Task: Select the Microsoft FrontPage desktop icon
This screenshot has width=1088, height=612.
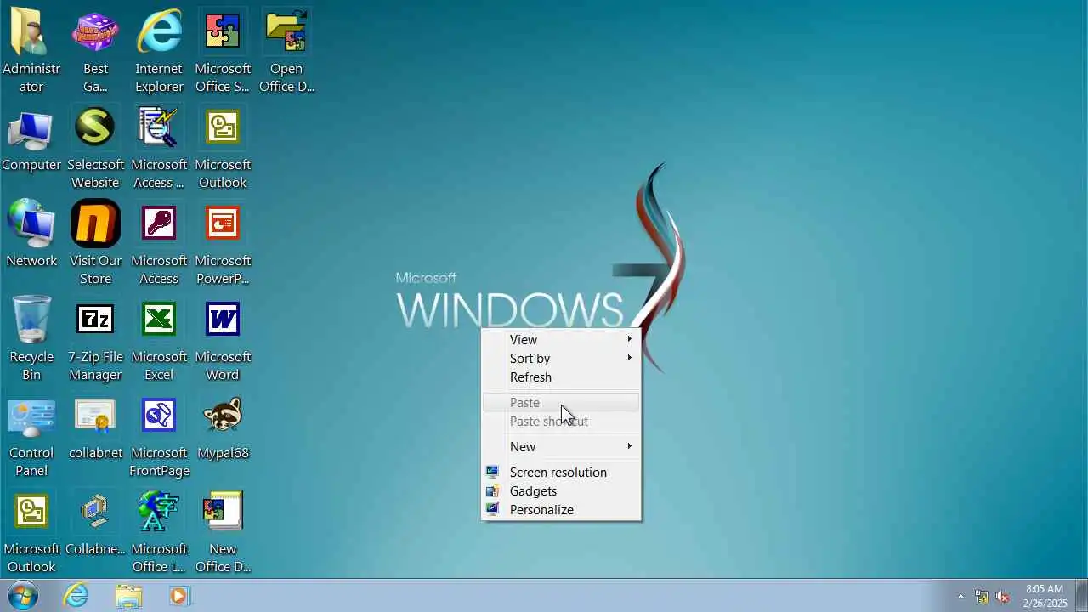Action: [x=159, y=435]
